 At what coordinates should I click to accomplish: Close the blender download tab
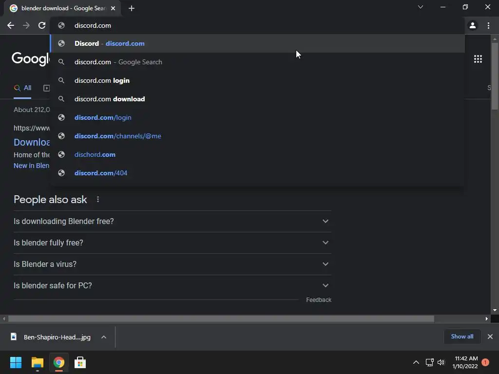(x=113, y=8)
